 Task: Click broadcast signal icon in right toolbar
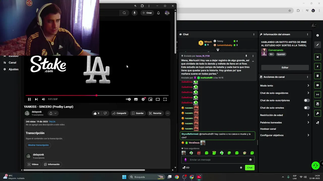pos(317,95)
